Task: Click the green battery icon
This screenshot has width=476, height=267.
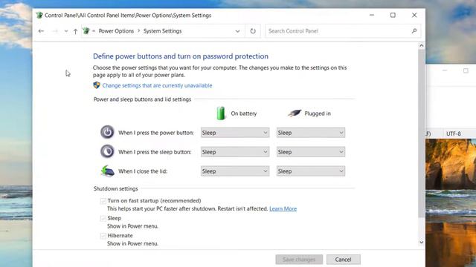Action: (x=221, y=113)
